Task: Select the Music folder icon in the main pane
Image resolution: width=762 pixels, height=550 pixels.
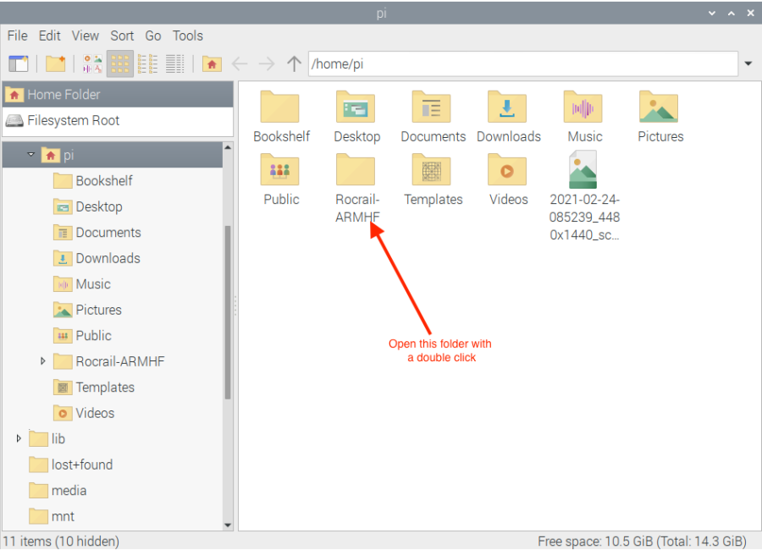Action: click(583, 108)
